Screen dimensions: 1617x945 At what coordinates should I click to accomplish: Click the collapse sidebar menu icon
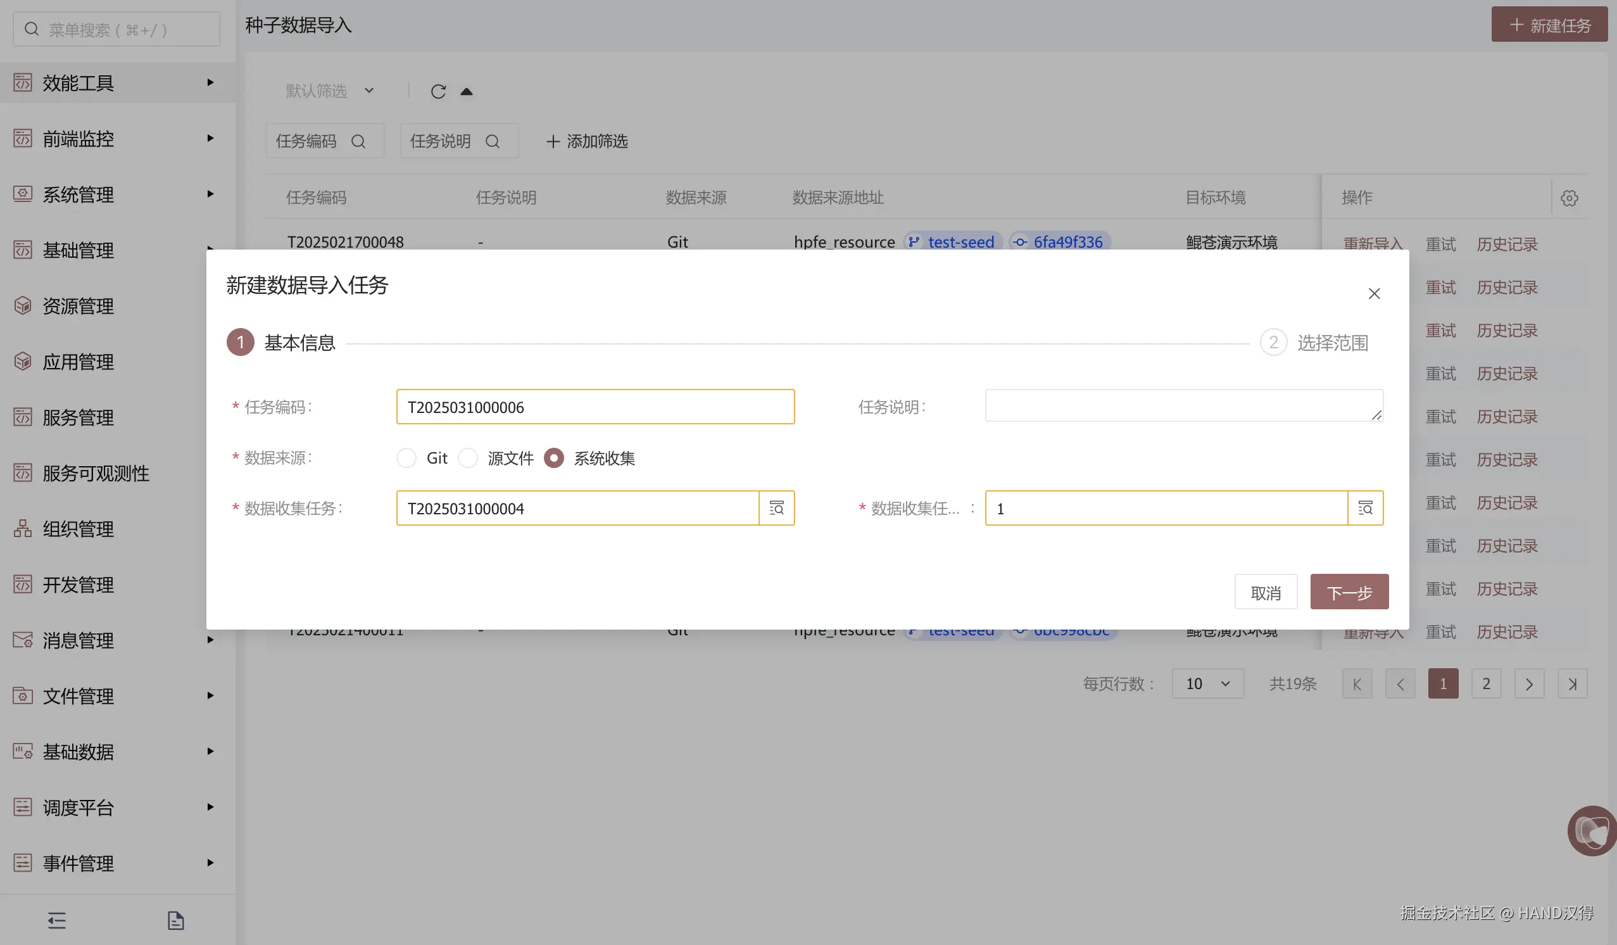point(56,920)
